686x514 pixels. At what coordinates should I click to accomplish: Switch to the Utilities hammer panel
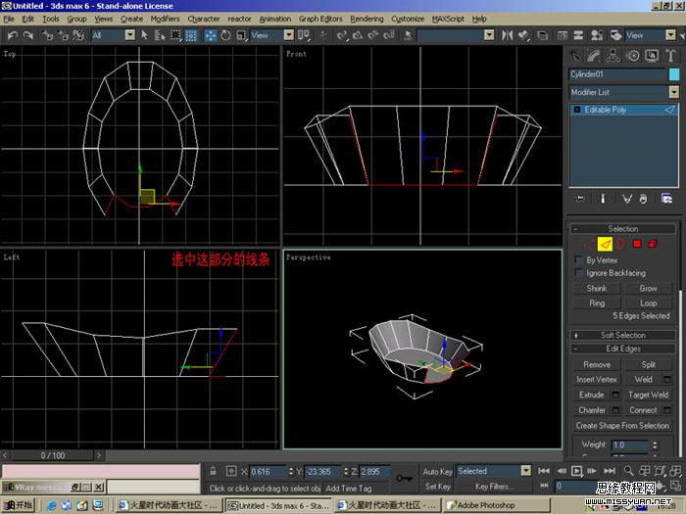(670, 56)
